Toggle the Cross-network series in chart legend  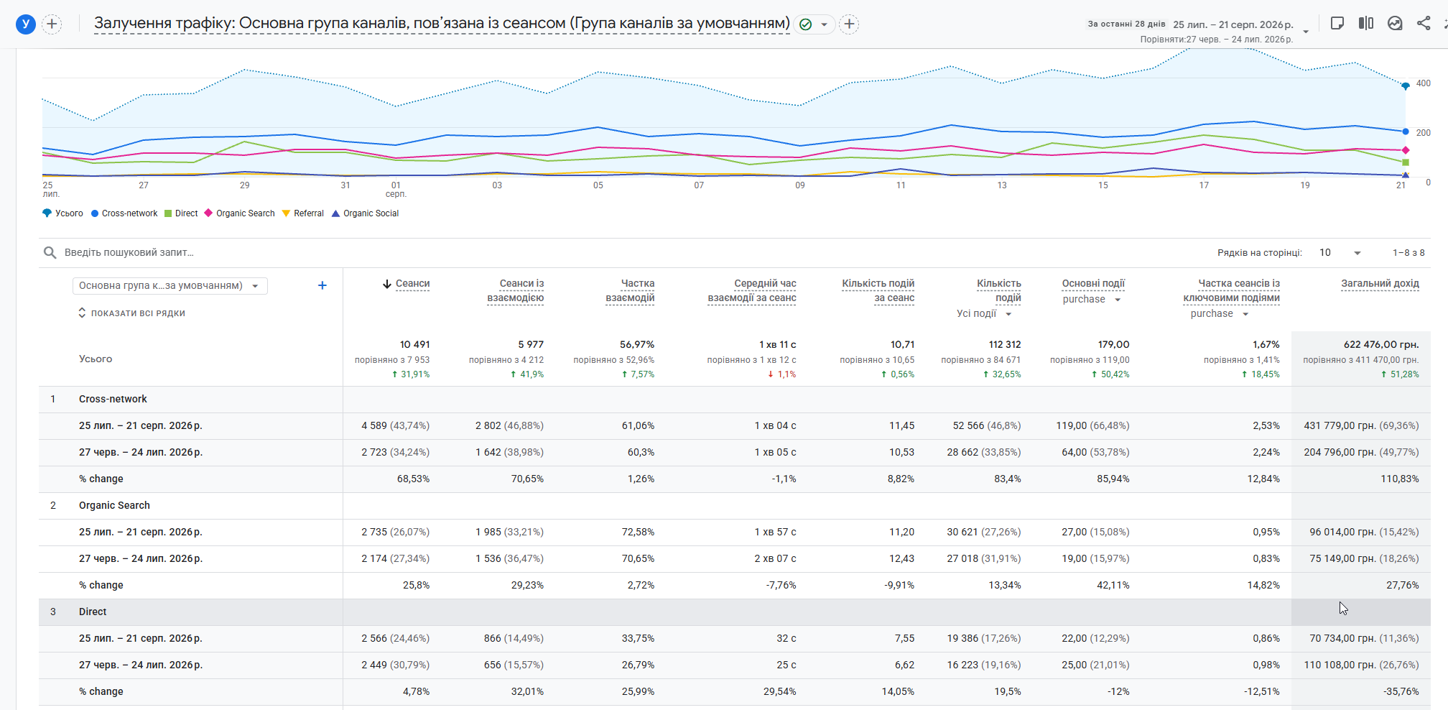point(124,213)
